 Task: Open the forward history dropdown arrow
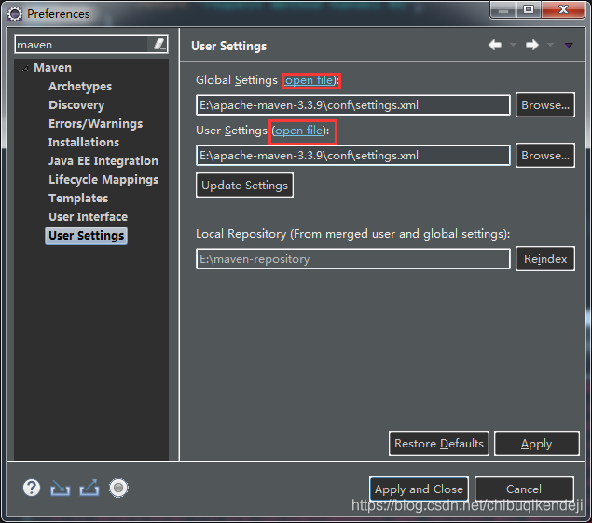(x=550, y=45)
